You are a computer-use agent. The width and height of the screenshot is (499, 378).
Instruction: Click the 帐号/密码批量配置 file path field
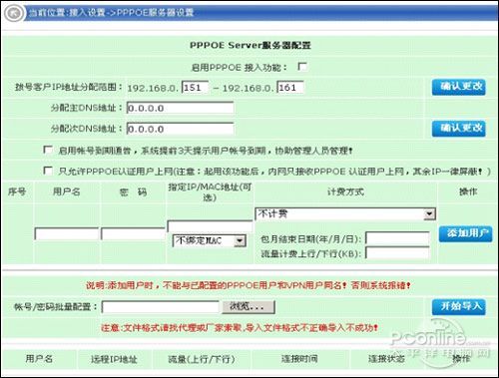click(x=161, y=307)
